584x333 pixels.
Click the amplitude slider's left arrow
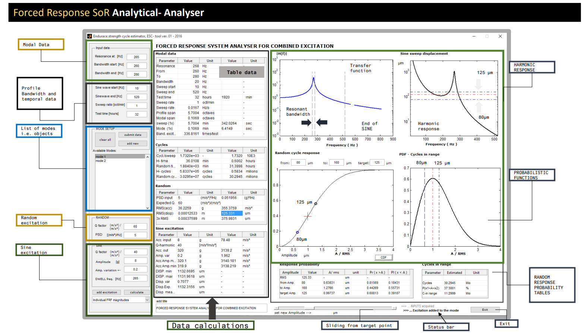[276, 308]
